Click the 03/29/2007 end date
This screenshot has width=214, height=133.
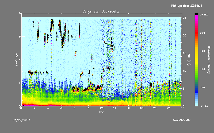(182, 120)
